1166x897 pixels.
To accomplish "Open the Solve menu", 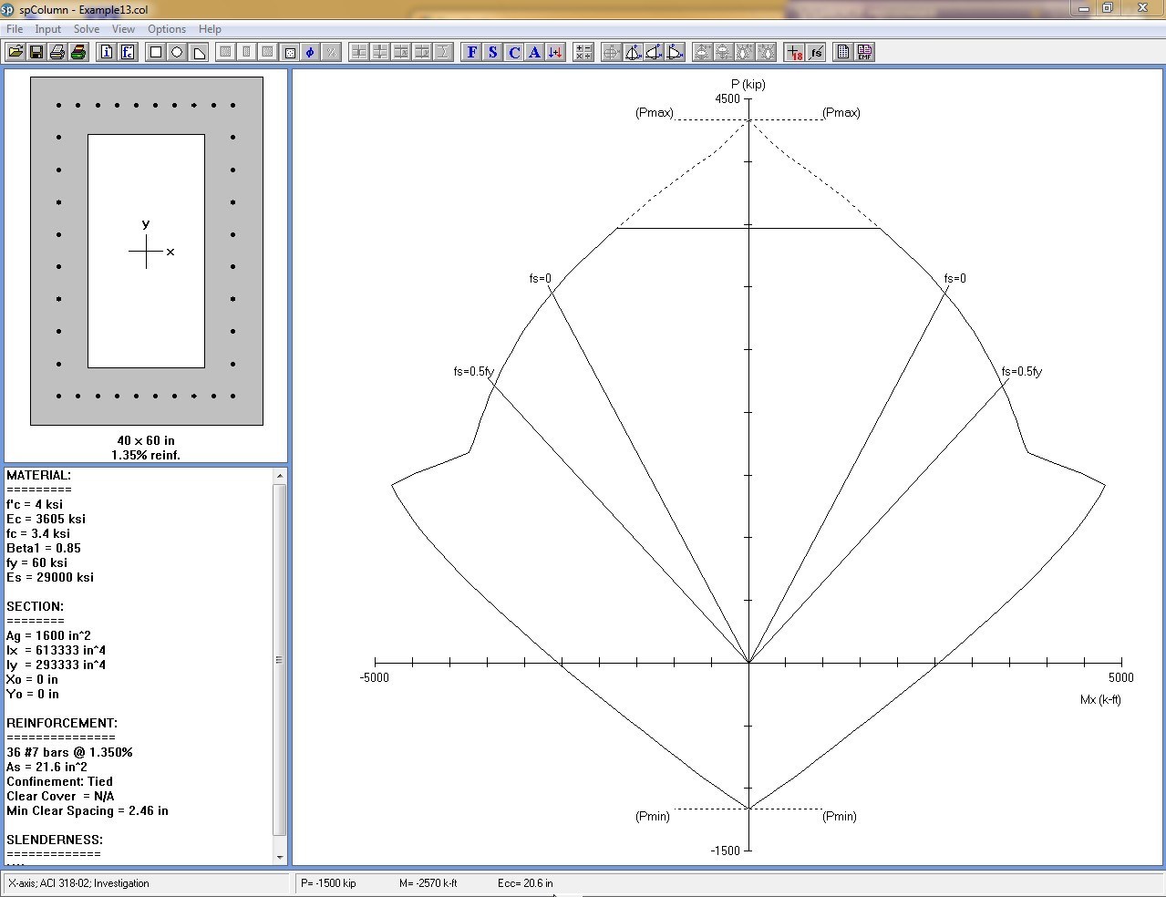I will tap(87, 29).
